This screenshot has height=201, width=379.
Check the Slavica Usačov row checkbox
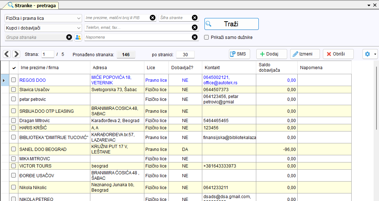(14, 89)
